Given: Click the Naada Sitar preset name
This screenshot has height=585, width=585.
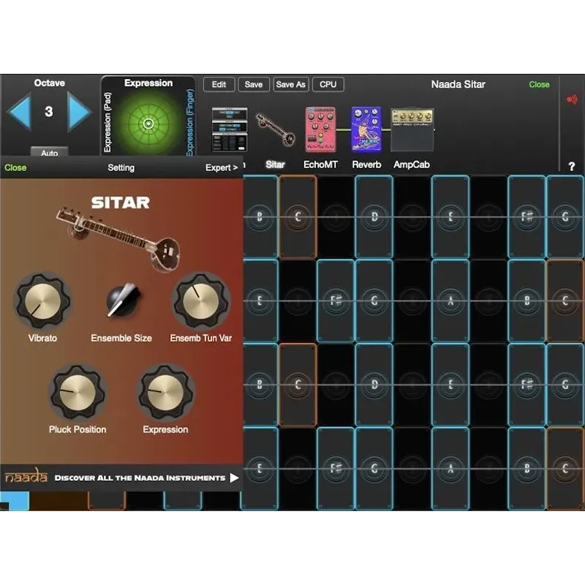Looking at the screenshot, I should 458,84.
